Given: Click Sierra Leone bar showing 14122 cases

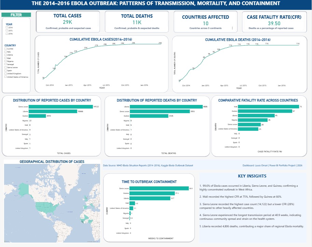Looking at the screenshot, I should pyautogui.click(x=61, y=107).
